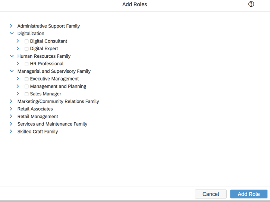Expand Administrative Support Family
The image size is (270, 202).
click(11, 26)
